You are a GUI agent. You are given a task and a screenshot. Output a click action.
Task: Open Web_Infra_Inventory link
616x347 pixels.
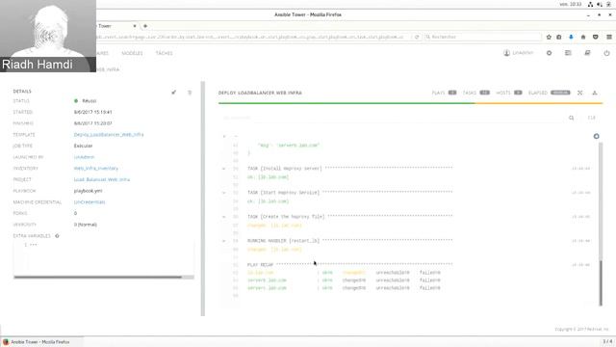96,168
